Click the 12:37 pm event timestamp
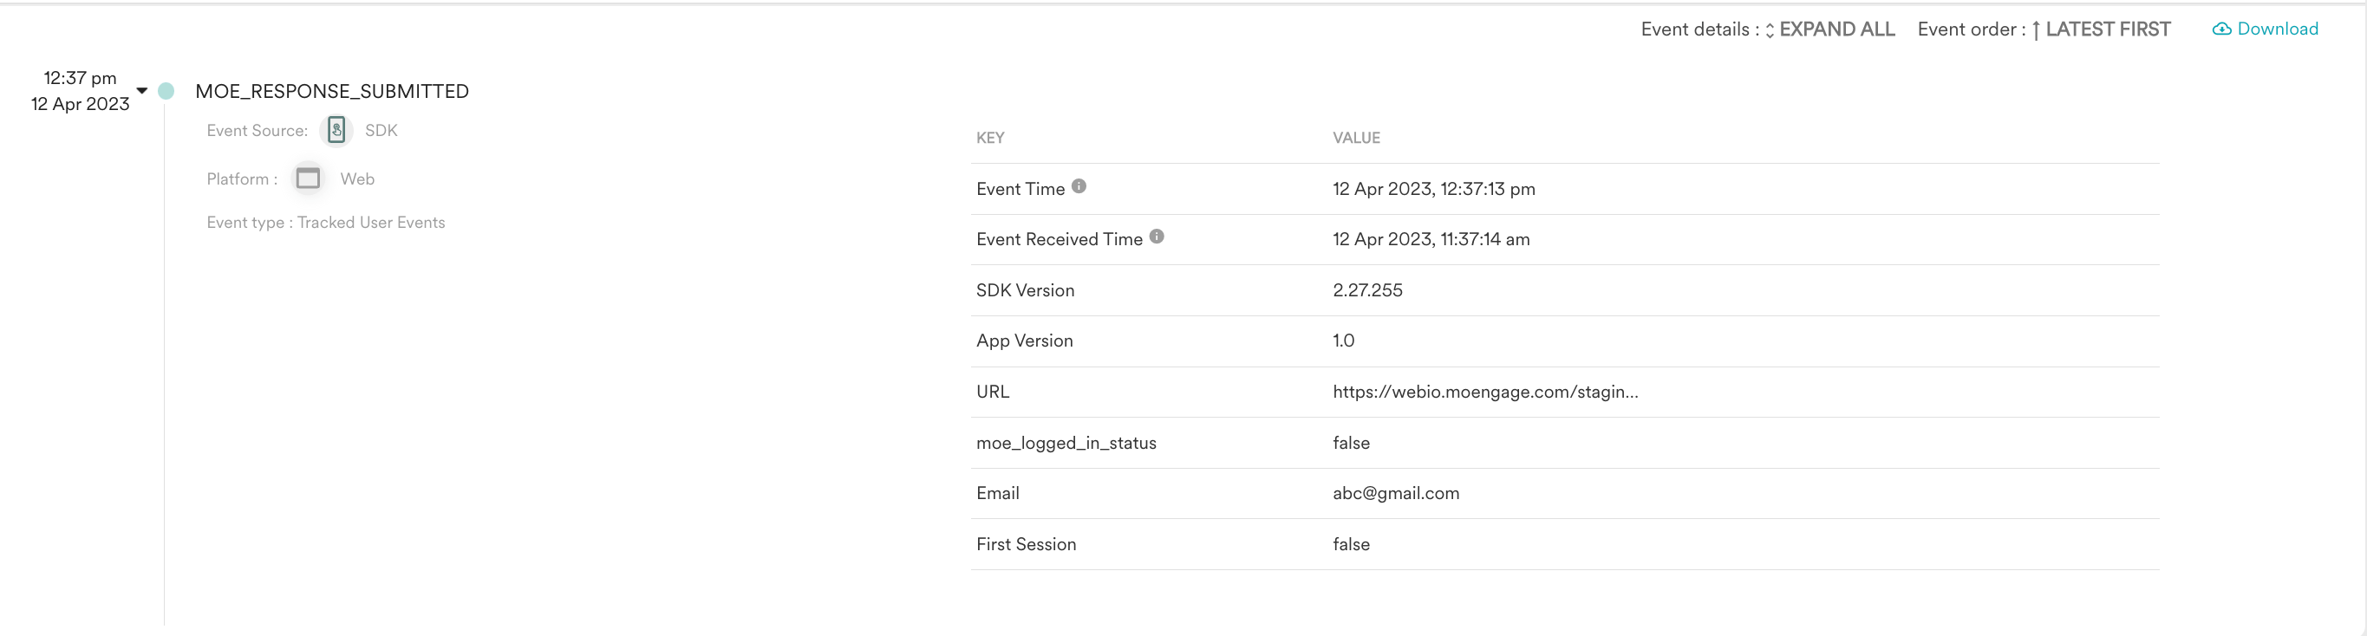 [x=80, y=78]
